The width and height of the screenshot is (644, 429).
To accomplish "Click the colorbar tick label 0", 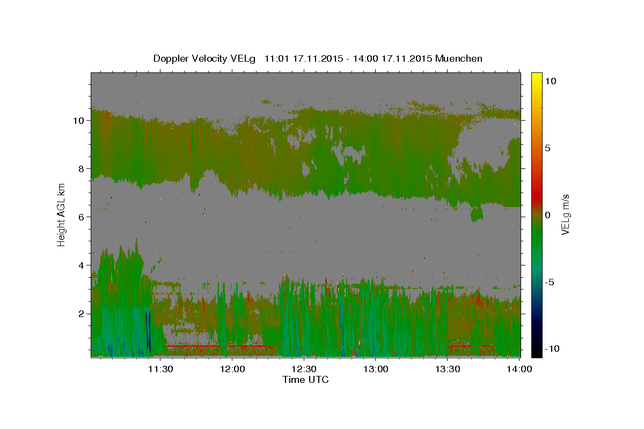I will [547, 215].
